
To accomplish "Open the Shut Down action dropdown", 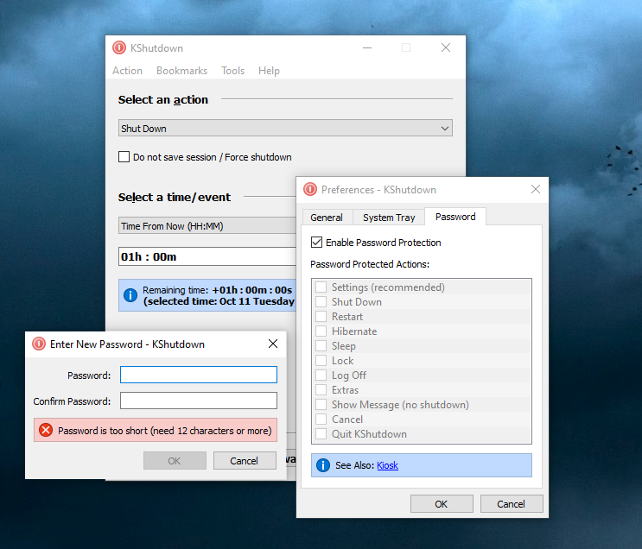I will 285,128.
